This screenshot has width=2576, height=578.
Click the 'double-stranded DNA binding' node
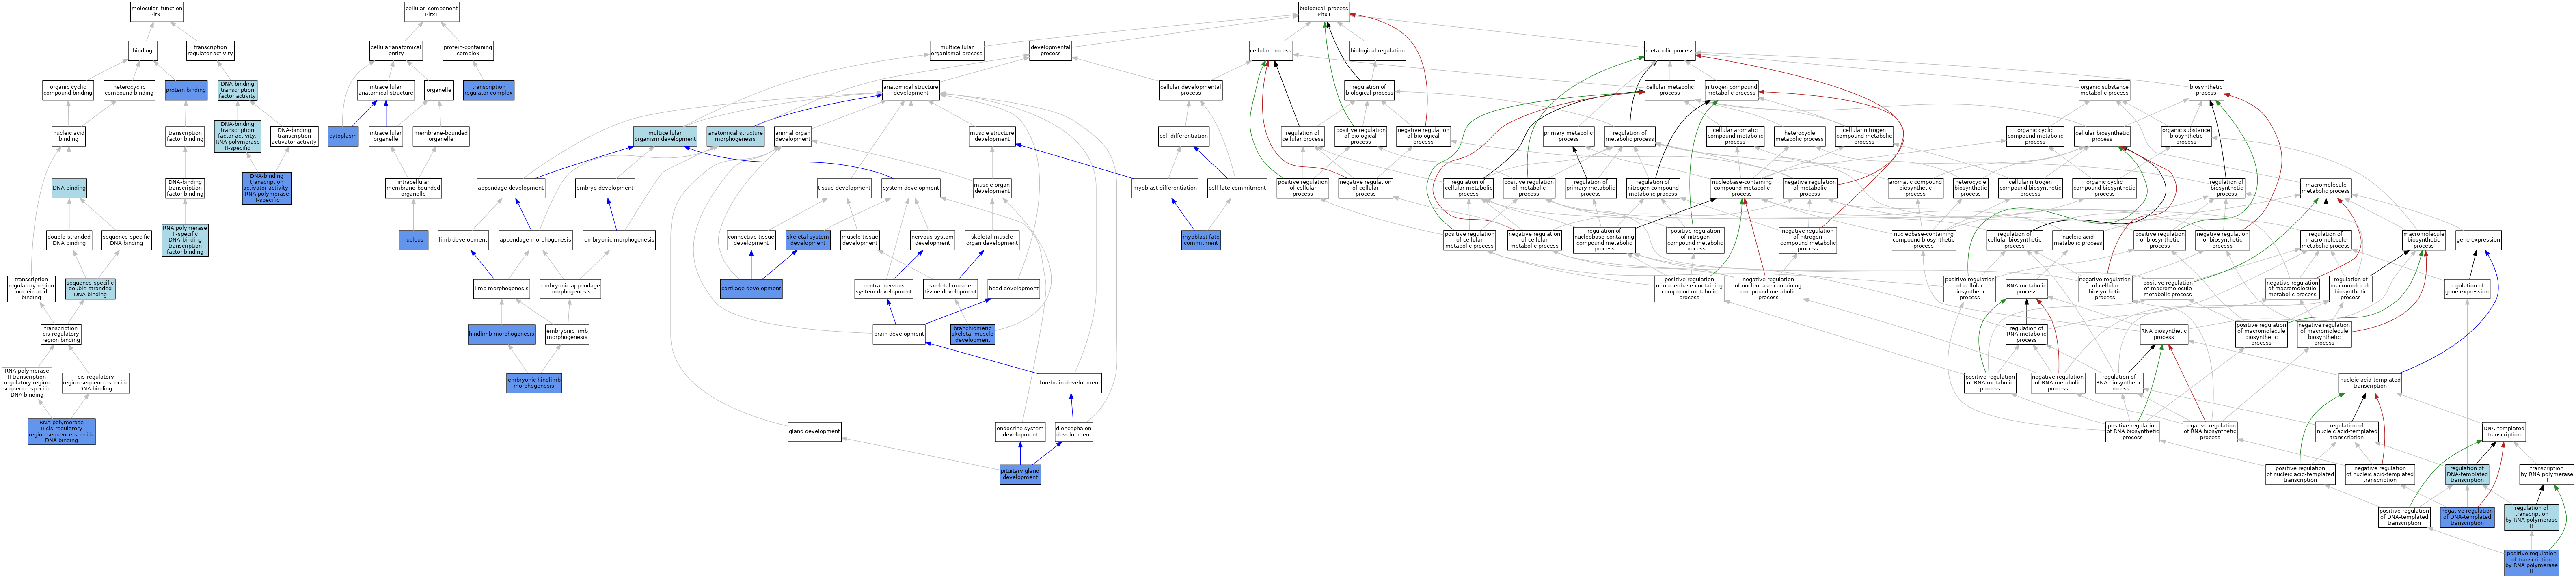(69, 240)
